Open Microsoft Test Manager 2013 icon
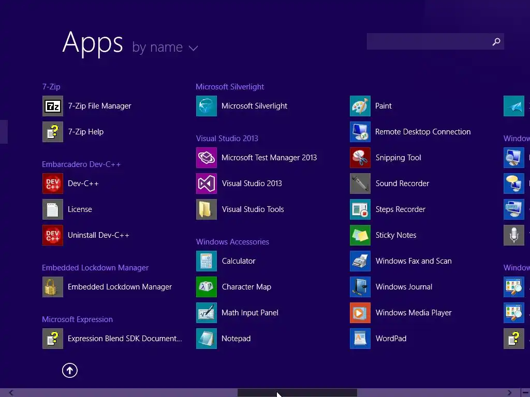 (x=207, y=158)
